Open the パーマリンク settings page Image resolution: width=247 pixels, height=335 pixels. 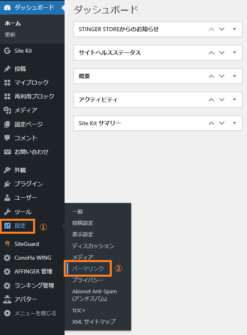(x=88, y=269)
